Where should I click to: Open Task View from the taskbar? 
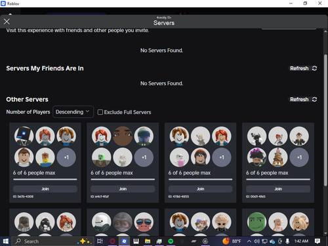click(x=100, y=241)
